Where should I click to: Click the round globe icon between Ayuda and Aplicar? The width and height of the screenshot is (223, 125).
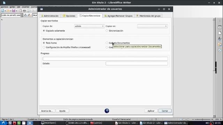coord(107,111)
